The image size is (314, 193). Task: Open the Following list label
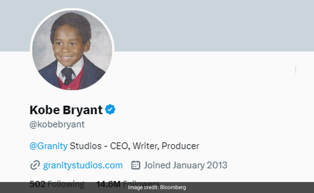(66, 184)
